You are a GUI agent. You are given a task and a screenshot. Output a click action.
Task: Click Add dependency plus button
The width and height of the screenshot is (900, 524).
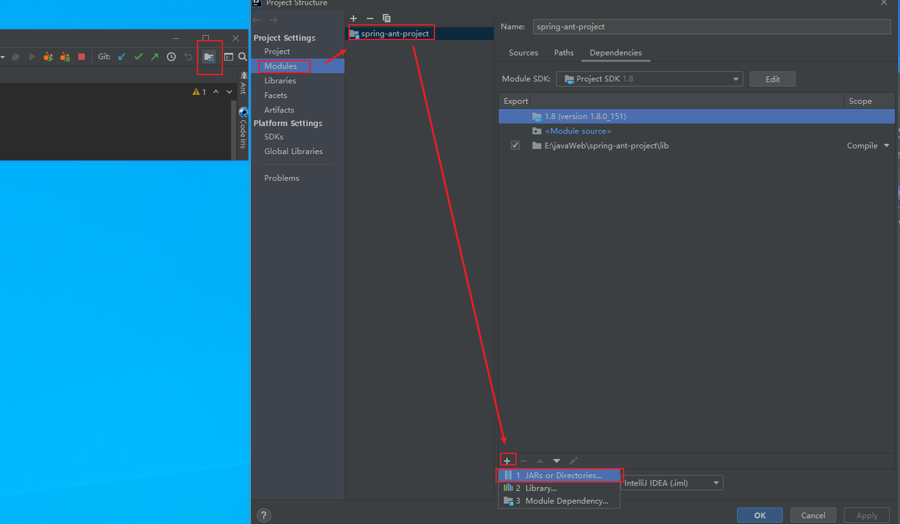(508, 460)
